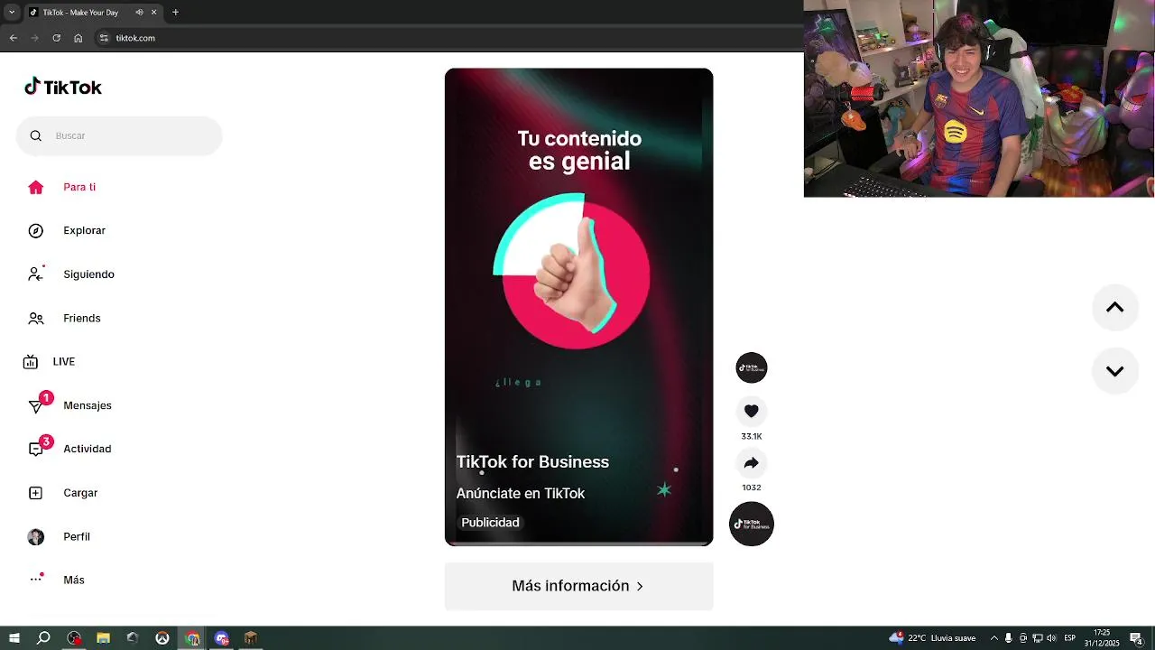Open the Minecraft taskbar icon

click(x=251, y=638)
